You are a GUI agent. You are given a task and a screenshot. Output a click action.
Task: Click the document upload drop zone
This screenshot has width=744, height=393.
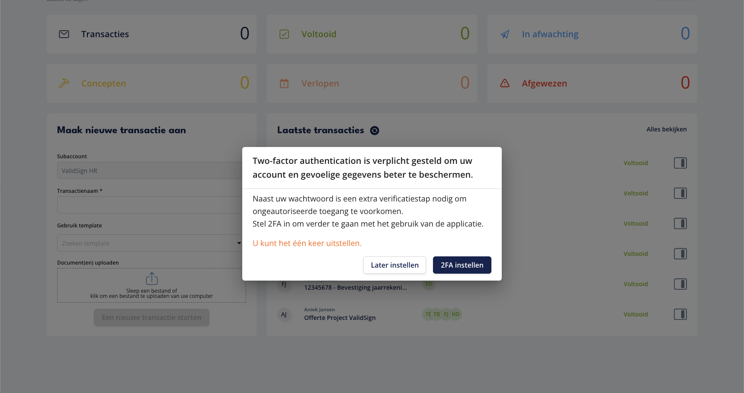[x=151, y=285]
